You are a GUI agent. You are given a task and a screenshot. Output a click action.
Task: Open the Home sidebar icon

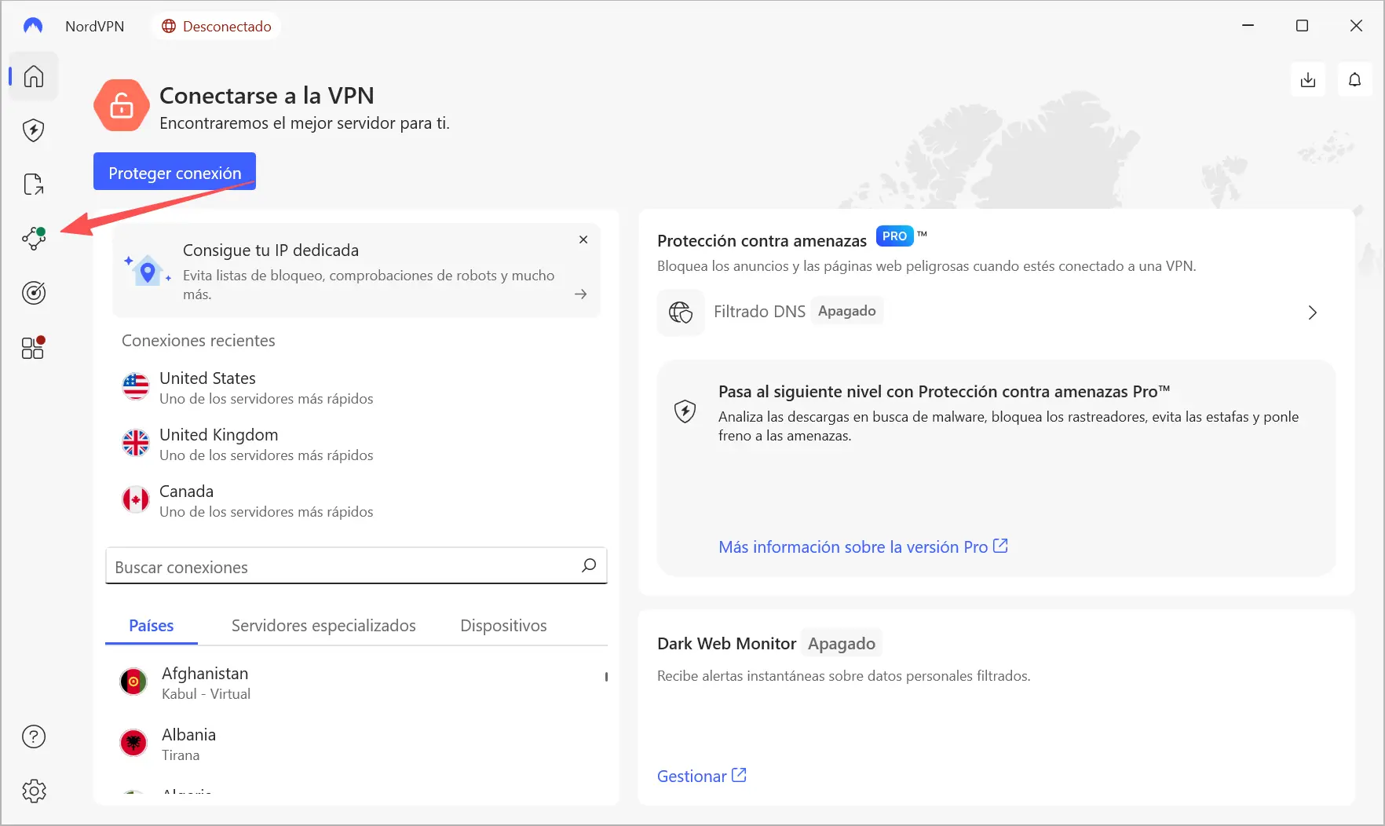(x=34, y=76)
